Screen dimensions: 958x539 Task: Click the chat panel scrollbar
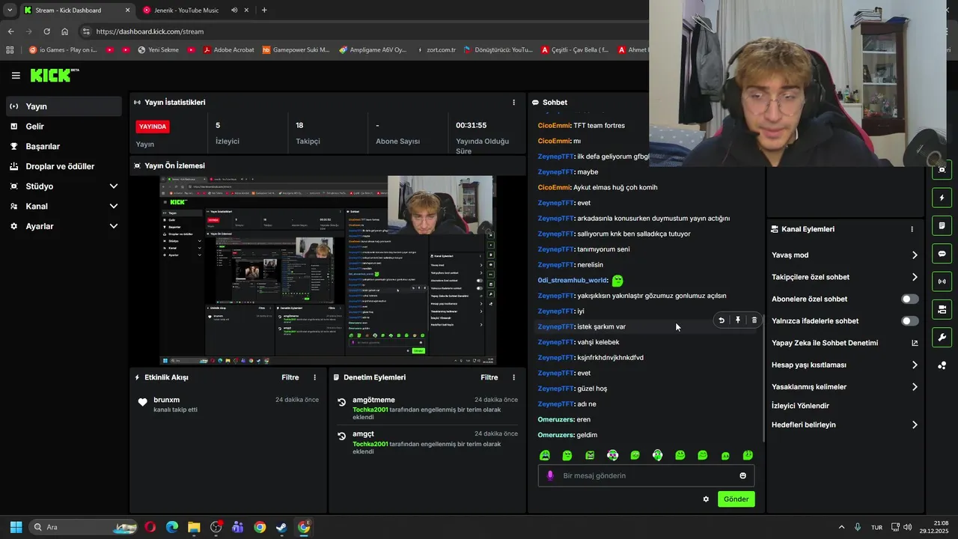click(x=763, y=382)
